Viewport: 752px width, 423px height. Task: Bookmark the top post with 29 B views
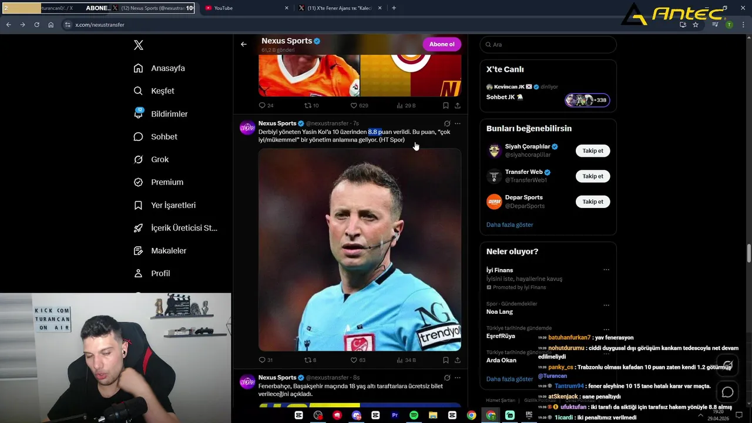click(x=445, y=106)
